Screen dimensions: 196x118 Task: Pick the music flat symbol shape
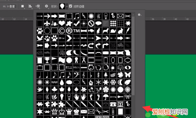point(91,75)
